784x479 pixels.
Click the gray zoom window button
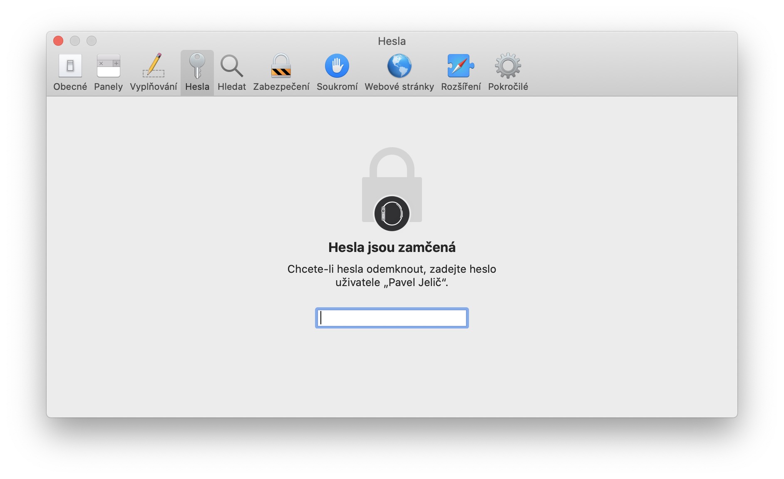click(92, 41)
